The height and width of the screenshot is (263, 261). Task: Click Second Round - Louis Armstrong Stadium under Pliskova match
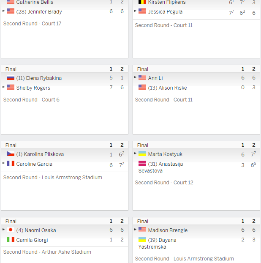[x=53, y=178]
